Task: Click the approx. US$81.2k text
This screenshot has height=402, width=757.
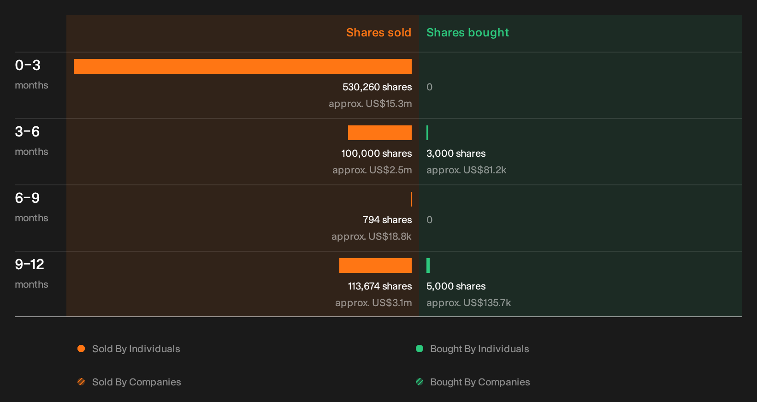Action: [466, 170]
